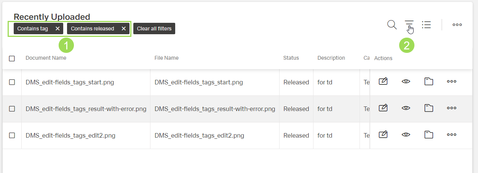Edit the DMS_edit-fields_tags_edit2.png document
The image size is (478, 173).
coord(383,135)
